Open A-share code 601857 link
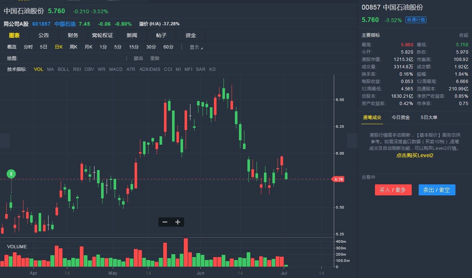The height and width of the screenshot is (278, 472). point(41,24)
